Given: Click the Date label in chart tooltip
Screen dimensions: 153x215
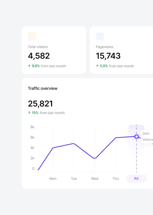Looking at the screenshot, I should (146, 133).
